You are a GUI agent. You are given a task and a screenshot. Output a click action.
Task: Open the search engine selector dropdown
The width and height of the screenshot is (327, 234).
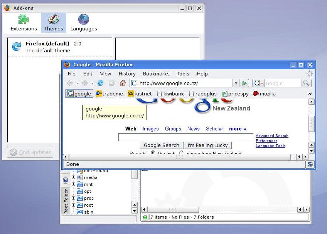click(258, 83)
